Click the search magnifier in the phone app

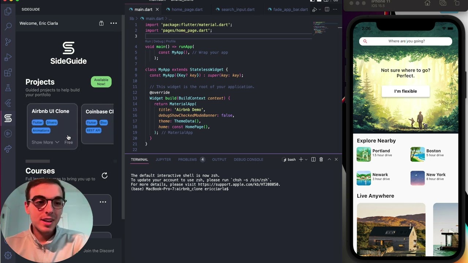coord(365,41)
